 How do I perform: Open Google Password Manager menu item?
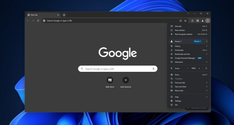pos(189,58)
